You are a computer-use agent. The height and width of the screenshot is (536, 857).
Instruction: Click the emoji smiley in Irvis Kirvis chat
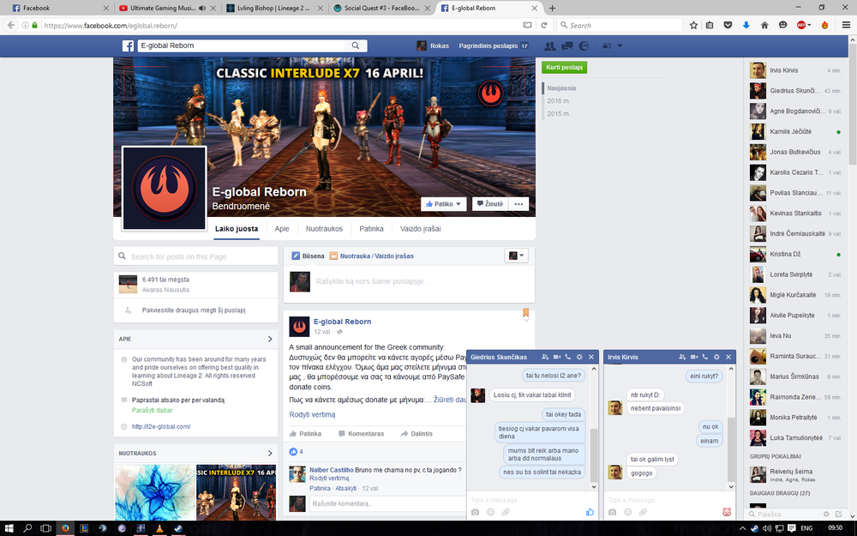click(x=626, y=512)
